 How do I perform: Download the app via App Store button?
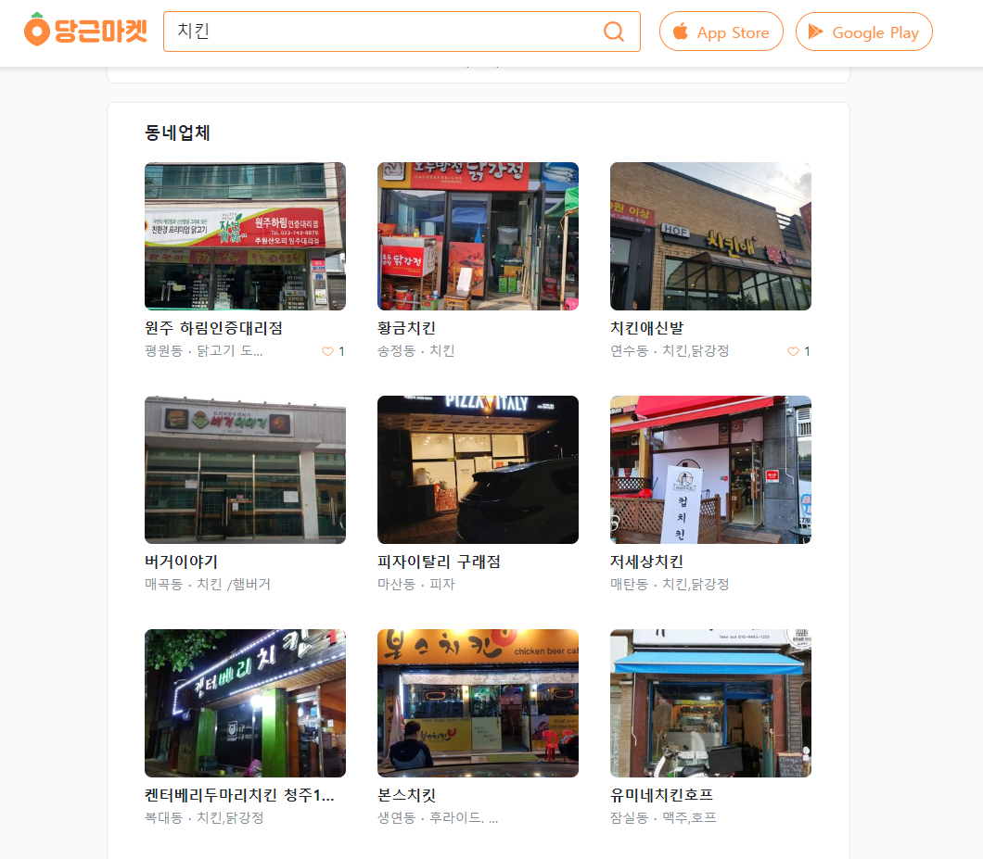pyautogui.click(x=721, y=31)
